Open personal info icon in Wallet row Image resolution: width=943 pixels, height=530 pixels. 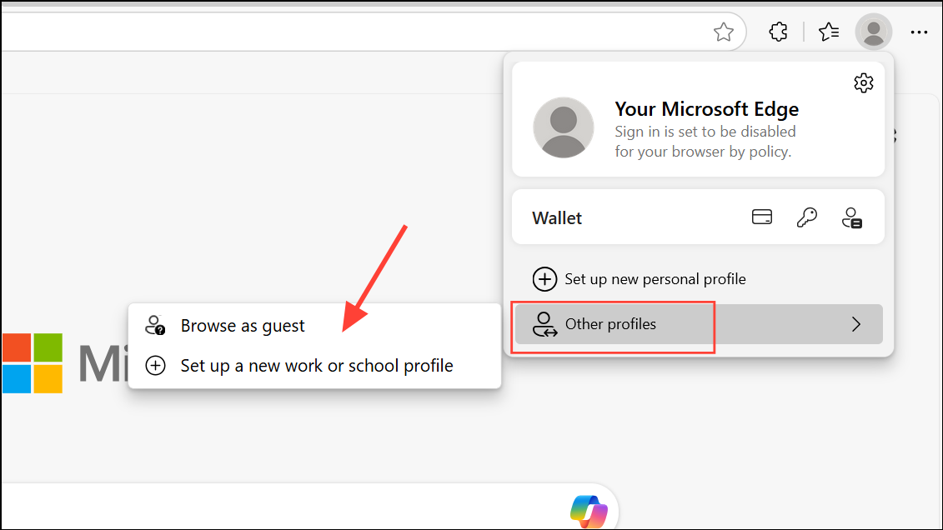click(x=853, y=217)
